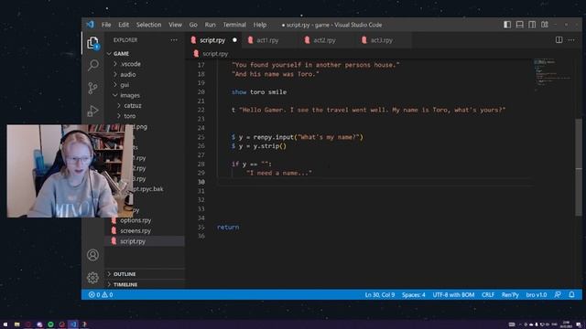Open screens.rpy in the explorer

pos(136,231)
